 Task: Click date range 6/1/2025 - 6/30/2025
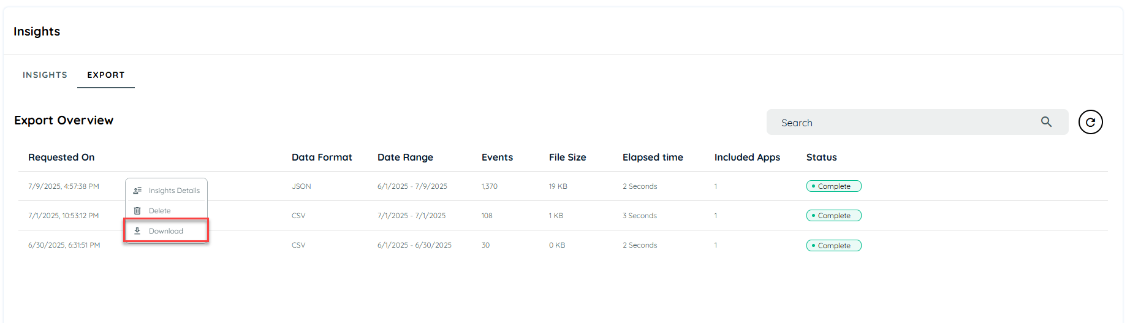414,245
